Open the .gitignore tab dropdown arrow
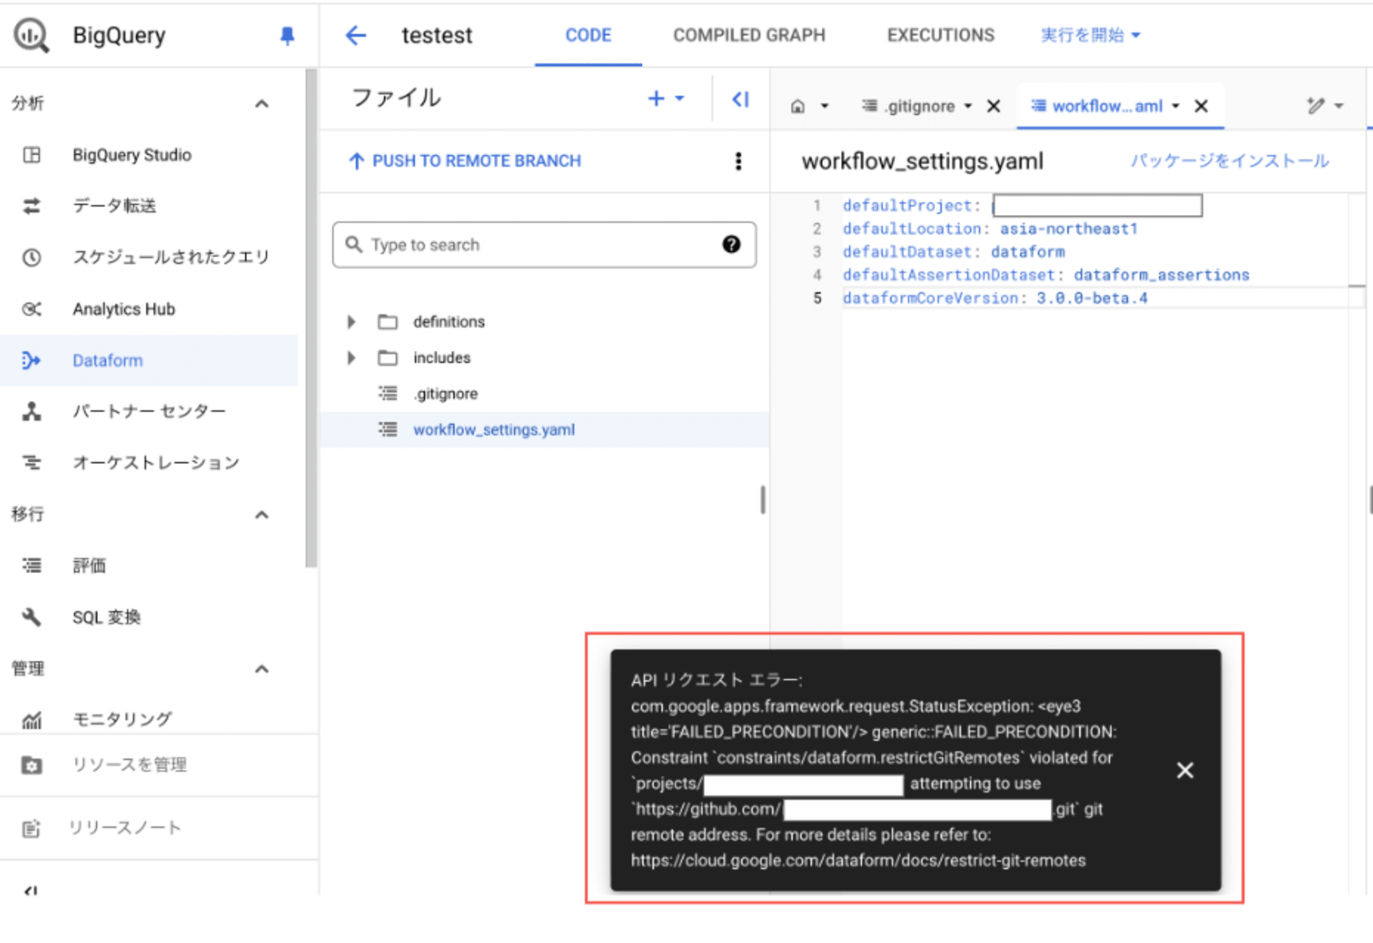The image size is (1373, 943). 968,106
